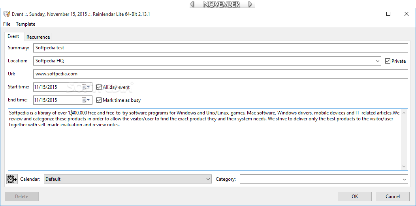The height and width of the screenshot is (206, 416).
Task: Click the OK button
Action: pyautogui.click(x=355, y=197)
